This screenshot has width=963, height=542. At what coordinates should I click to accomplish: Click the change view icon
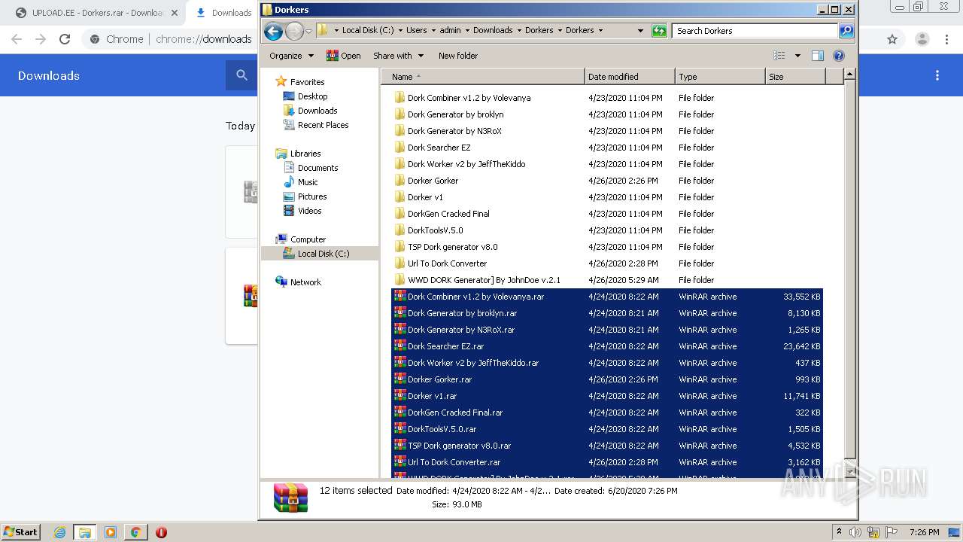point(779,56)
